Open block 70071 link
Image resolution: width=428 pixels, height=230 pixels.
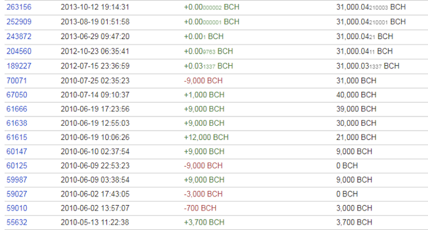(17, 81)
